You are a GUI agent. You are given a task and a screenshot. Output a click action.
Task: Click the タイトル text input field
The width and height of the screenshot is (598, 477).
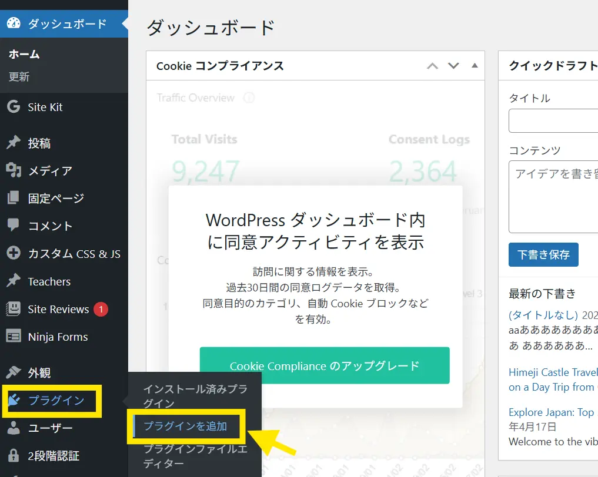[553, 121]
